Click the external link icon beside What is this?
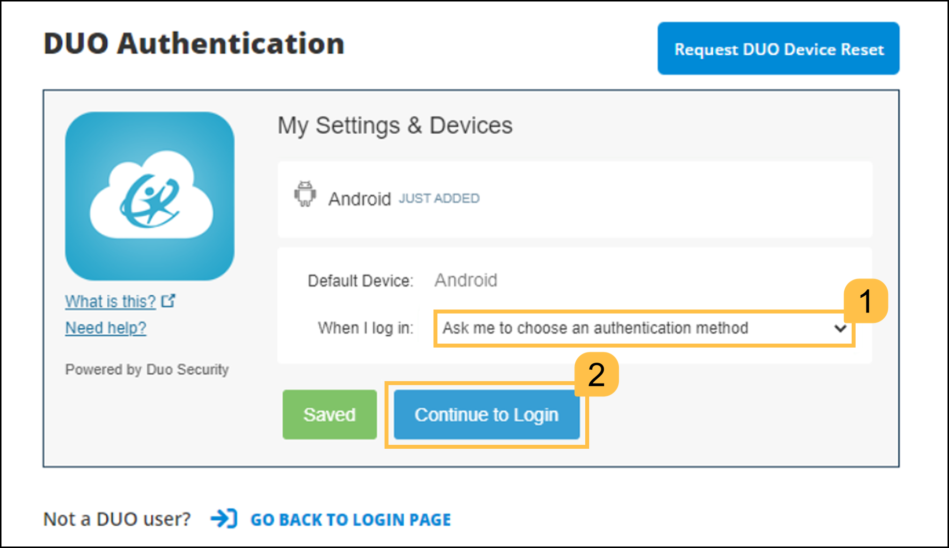 (x=169, y=300)
